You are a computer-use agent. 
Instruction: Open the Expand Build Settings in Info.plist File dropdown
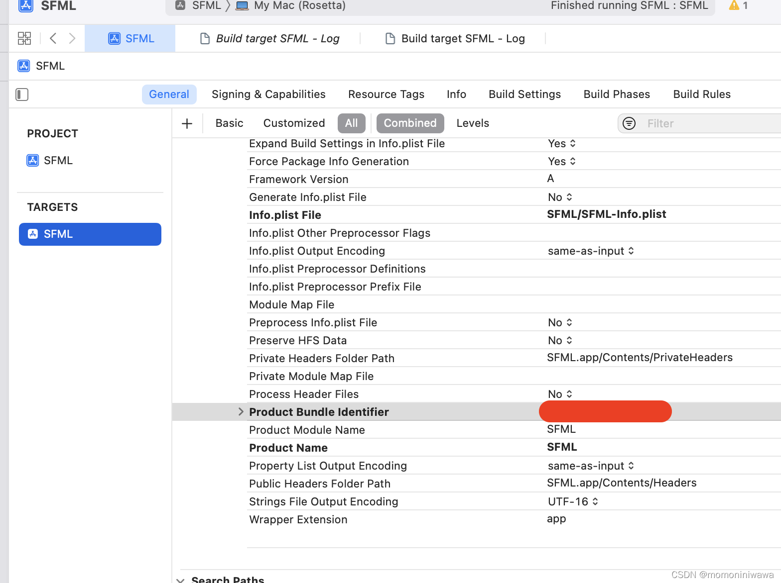click(562, 143)
